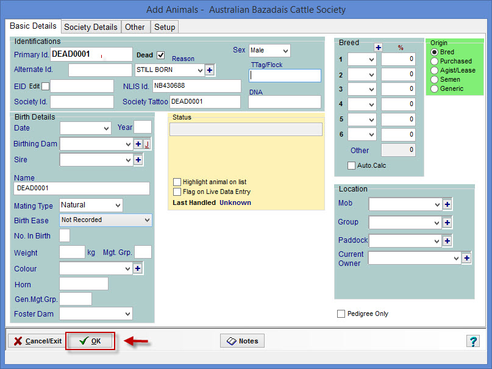Click the Horn input field
The image size is (492, 369).
point(84,284)
